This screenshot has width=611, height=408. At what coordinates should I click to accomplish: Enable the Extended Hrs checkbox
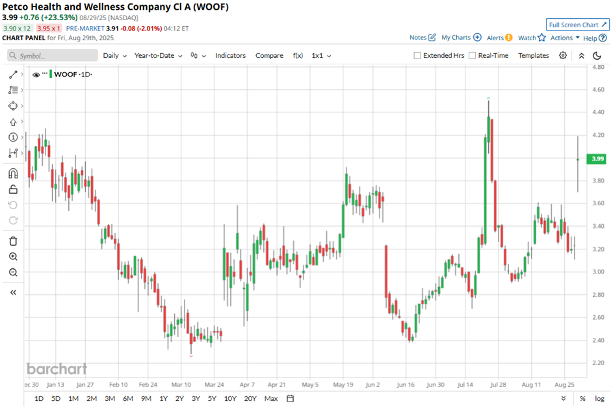point(417,56)
